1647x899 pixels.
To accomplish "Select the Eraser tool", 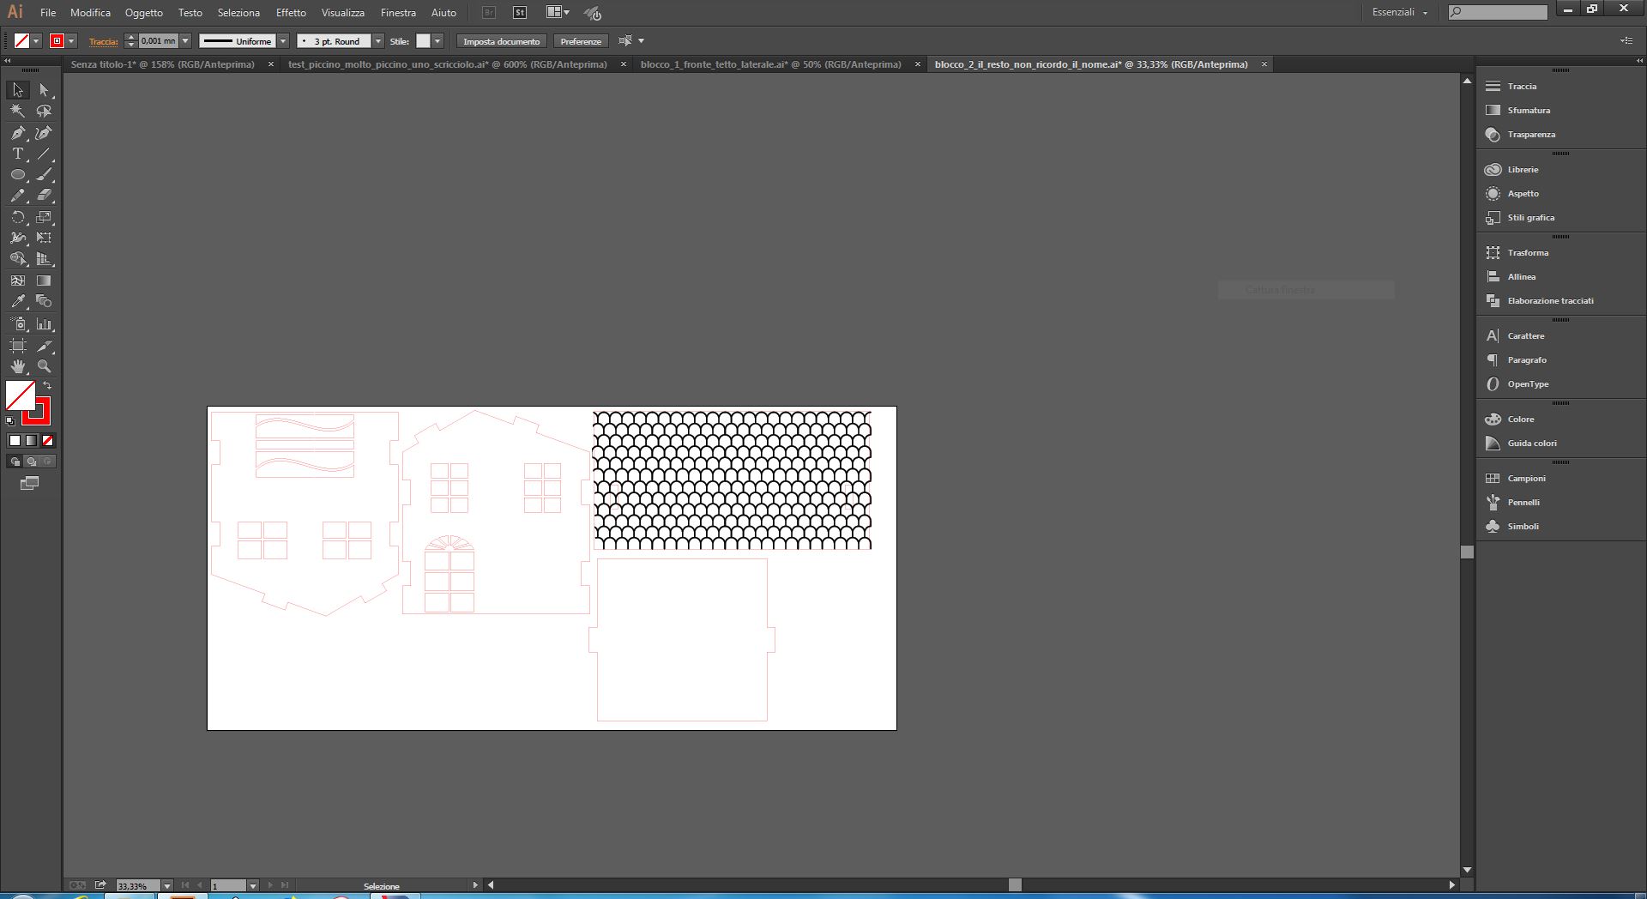I will (x=44, y=196).
